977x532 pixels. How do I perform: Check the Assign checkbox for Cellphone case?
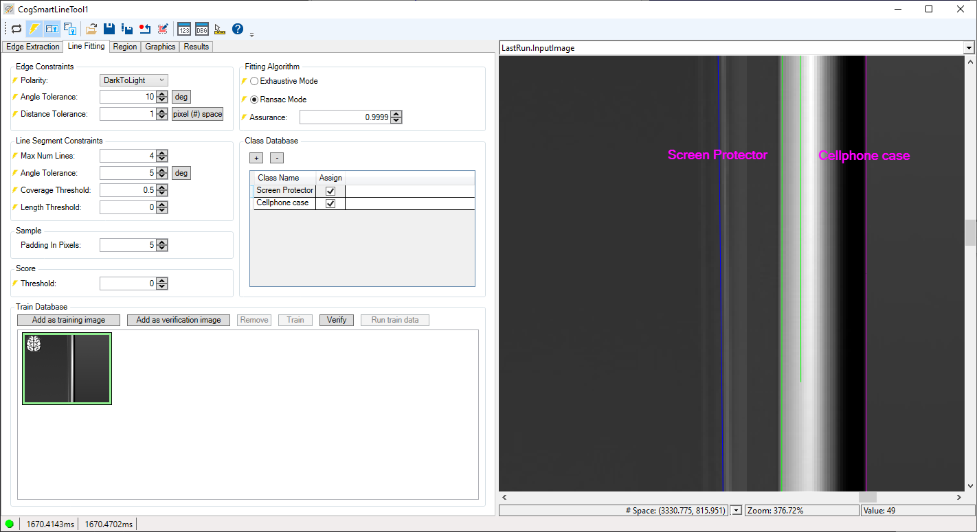pyautogui.click(x=330, y=203)
